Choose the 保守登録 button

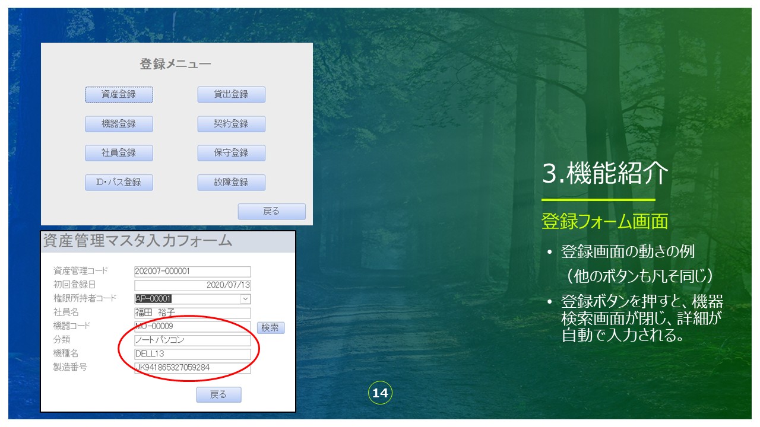tap(231, 153)
